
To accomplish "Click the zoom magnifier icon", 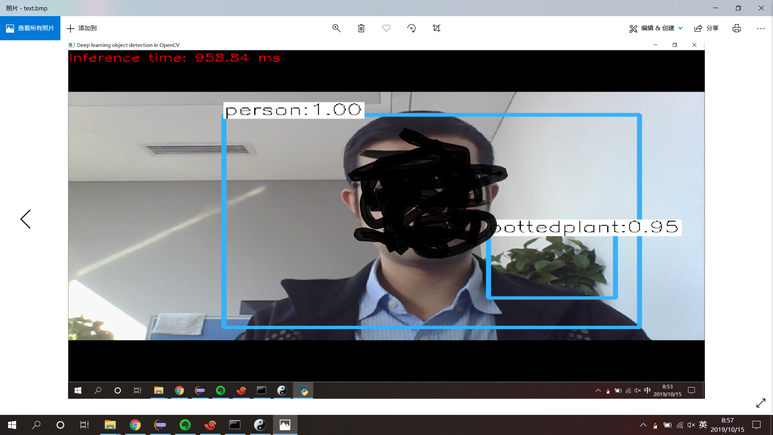I will [x=336, y=28].
